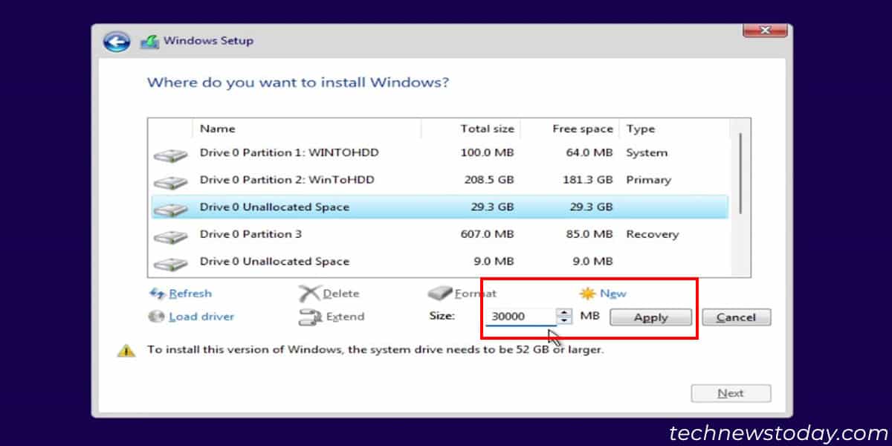Create a New partition
The height and width of the screenshot is (446, 892).
tap(613, 294)
